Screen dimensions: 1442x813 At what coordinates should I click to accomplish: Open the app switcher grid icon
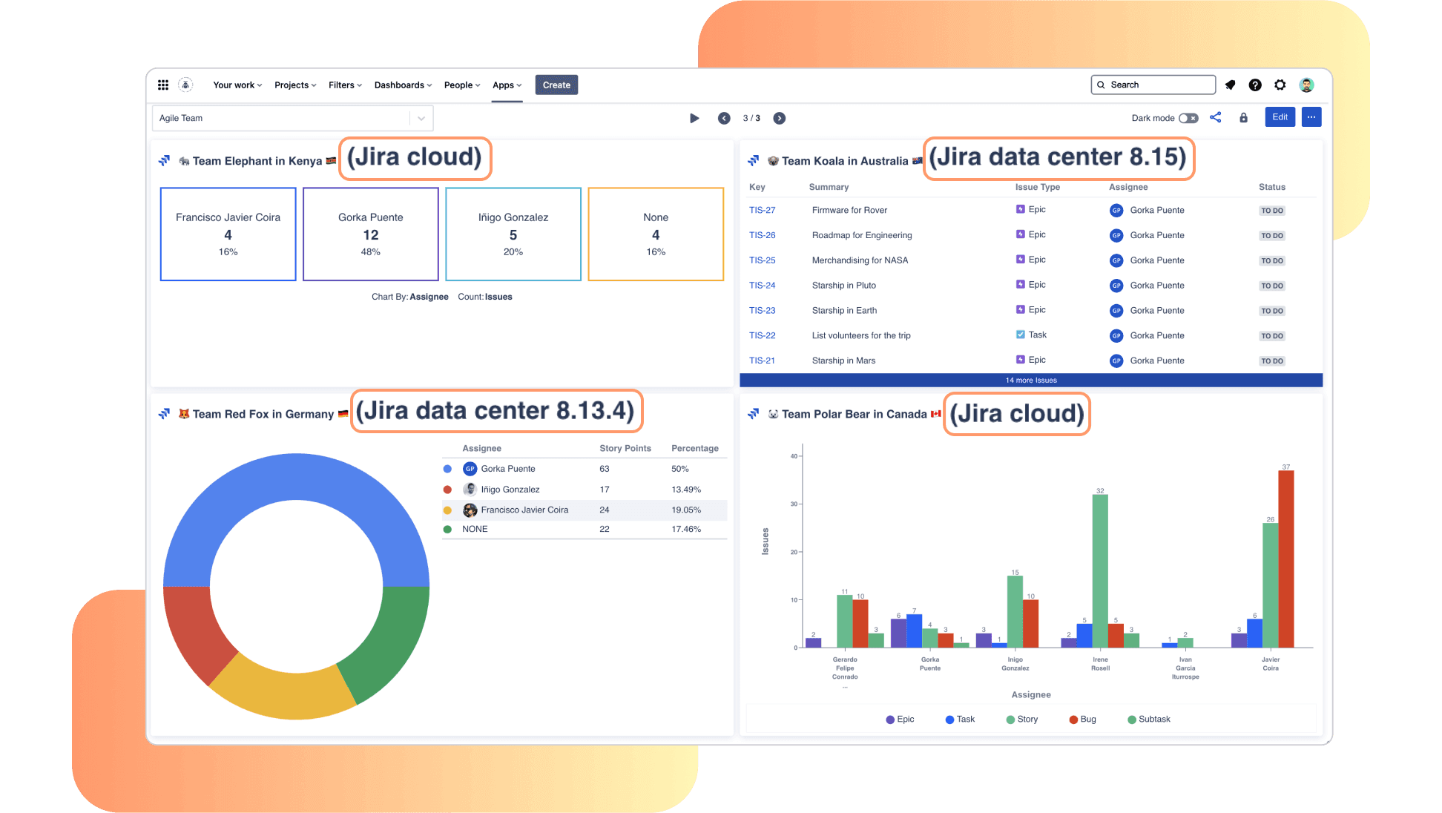[x=163, y=85]
